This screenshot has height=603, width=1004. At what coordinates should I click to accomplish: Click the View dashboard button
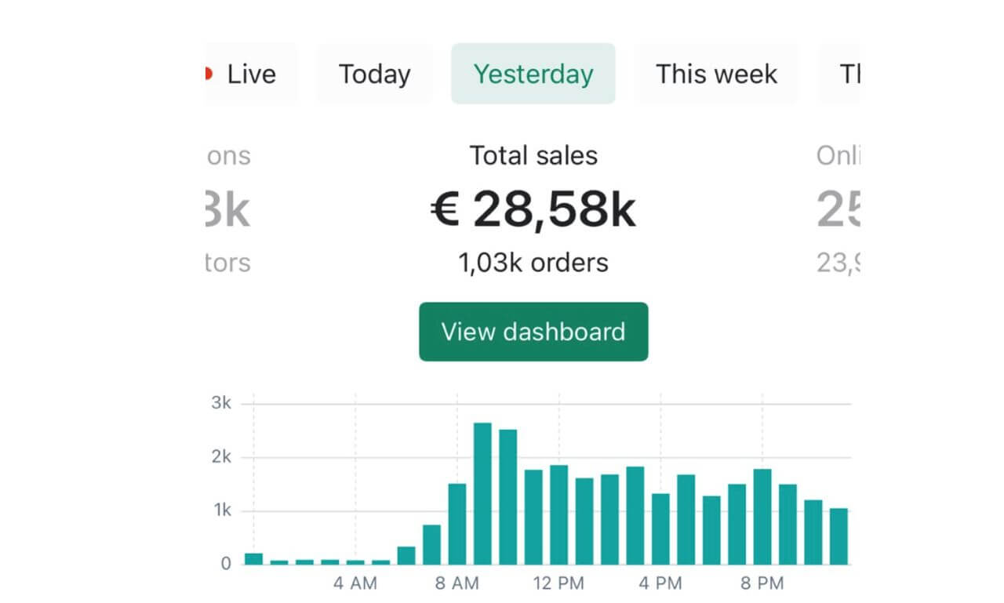(533, 332)
